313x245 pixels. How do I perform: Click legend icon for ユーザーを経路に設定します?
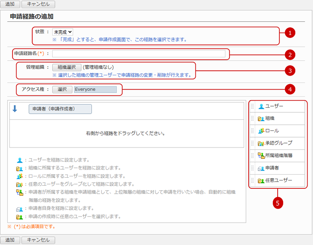[x=20, y=160]
